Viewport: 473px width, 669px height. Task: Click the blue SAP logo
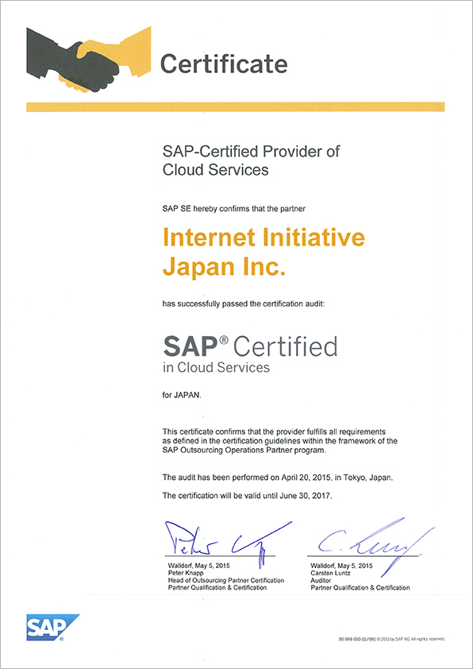pyautogui.click(x=53, y=628)
